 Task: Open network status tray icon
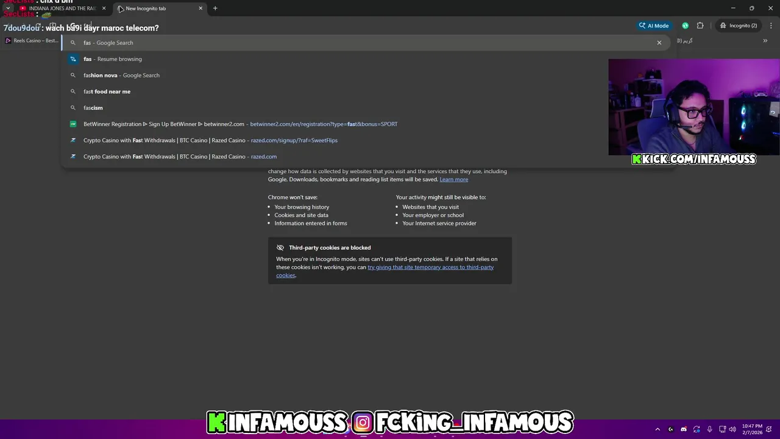click(x=722, y=429)
